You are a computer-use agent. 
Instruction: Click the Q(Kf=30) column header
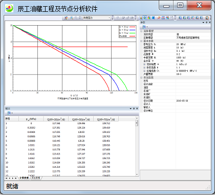click(x=56, y=119)
